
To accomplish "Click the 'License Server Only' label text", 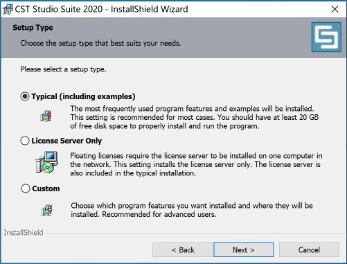I will pyautogui.click(x=66, y=141).
